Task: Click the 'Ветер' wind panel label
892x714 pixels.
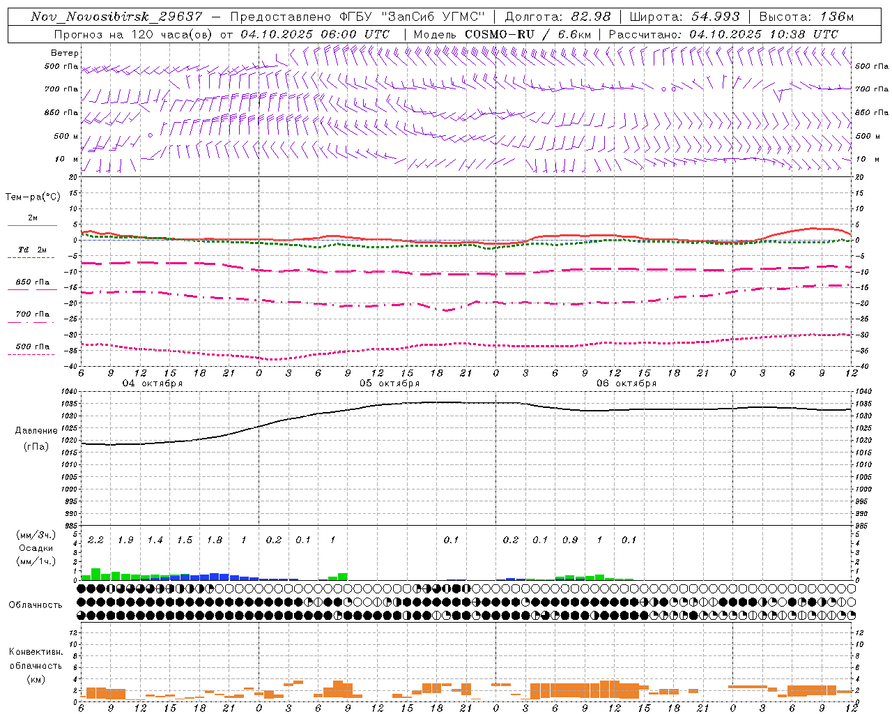Action: [x=64, y=53]
